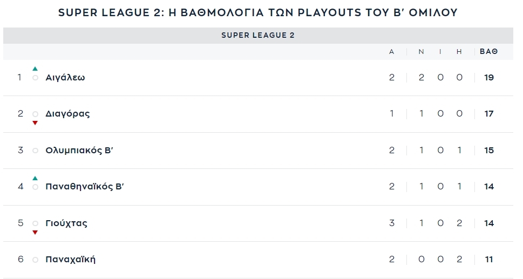Click the Η losses column header

(x=459, y=52)
